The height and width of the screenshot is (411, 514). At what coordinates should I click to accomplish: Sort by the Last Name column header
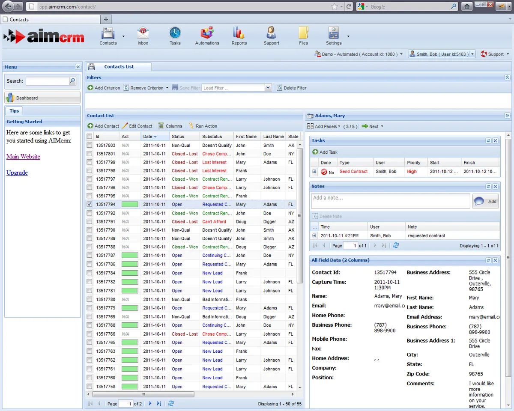tap(273, 137)
